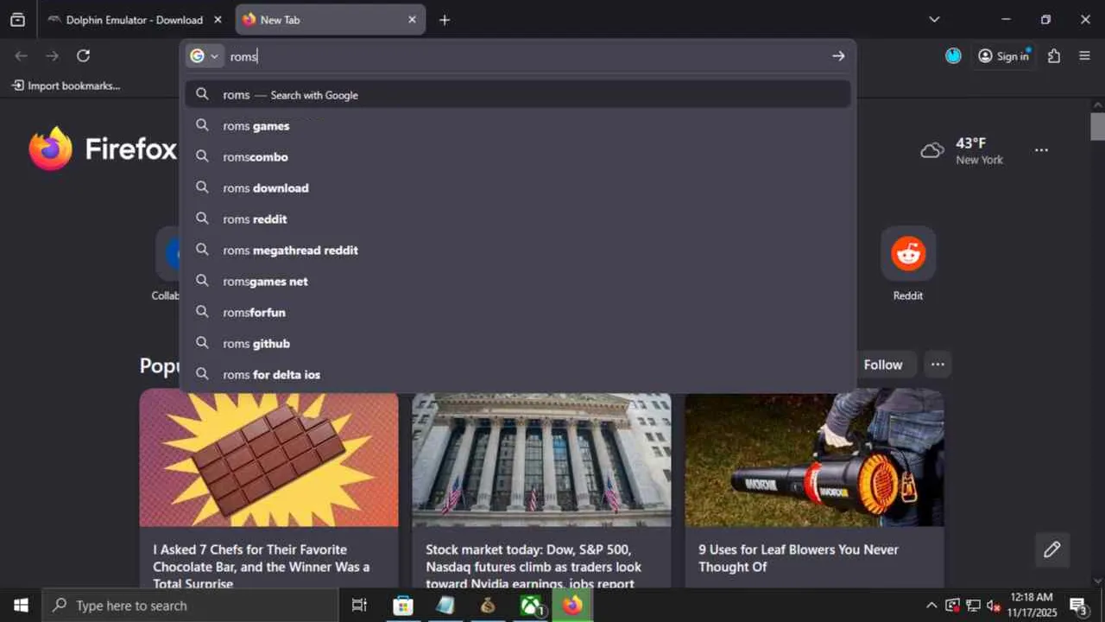The height and width of the screenshot is (622, 1105).
Task: Choose the "romsgames net" suggestion
Action: [518, 282]
